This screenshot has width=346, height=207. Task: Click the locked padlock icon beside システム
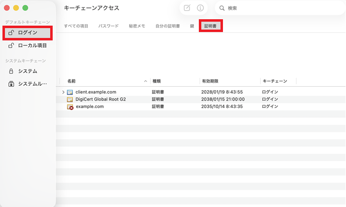11,71
